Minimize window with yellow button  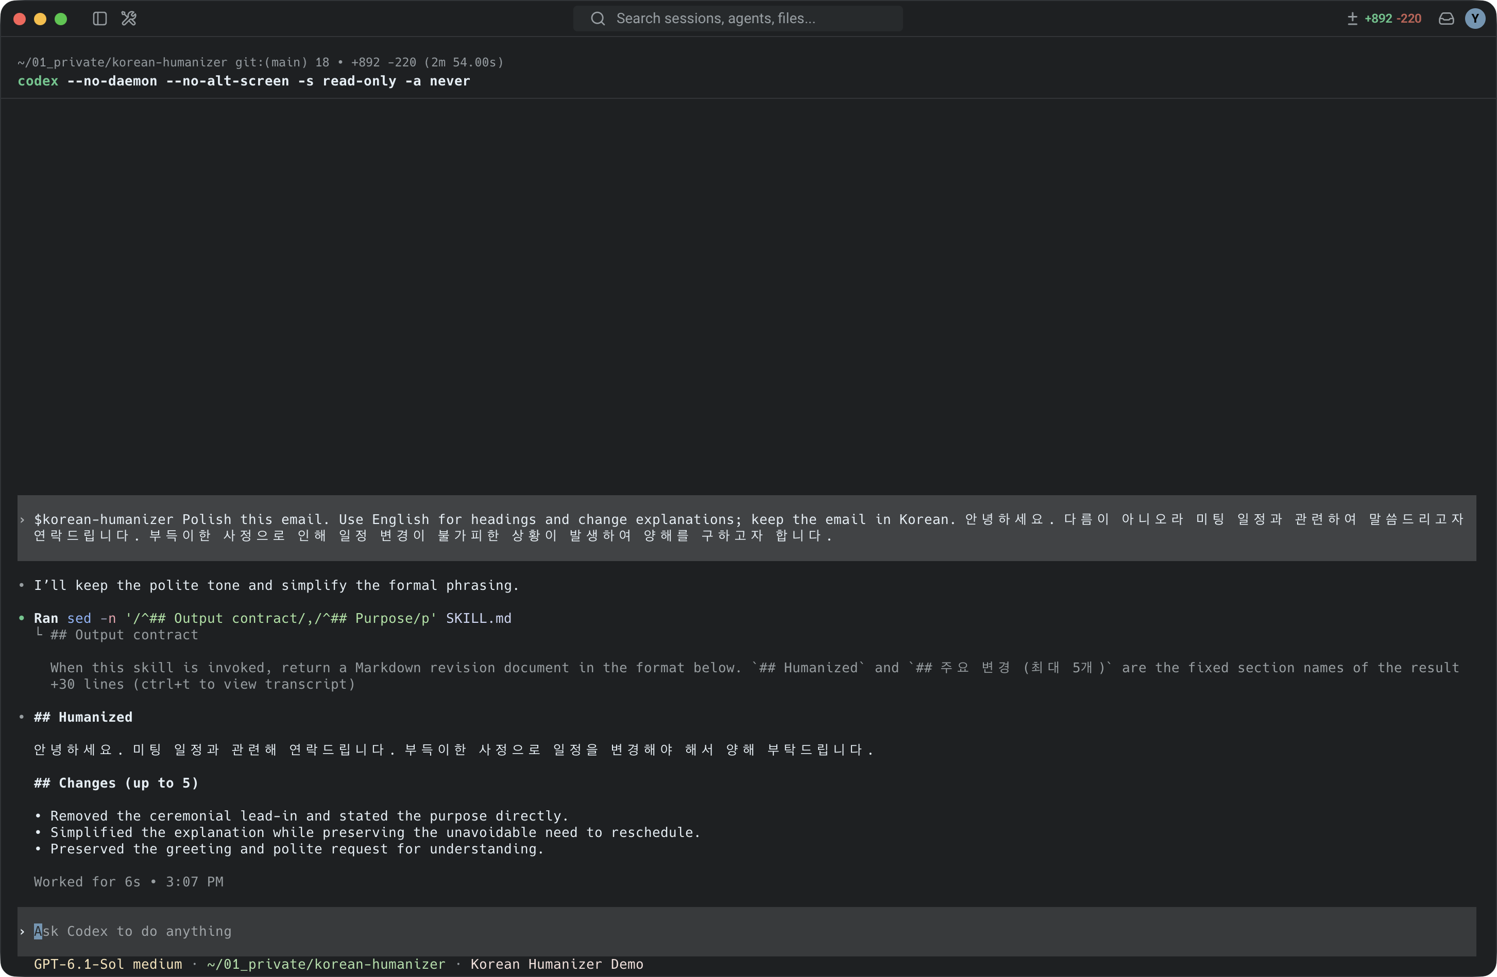tap(40, 19)
